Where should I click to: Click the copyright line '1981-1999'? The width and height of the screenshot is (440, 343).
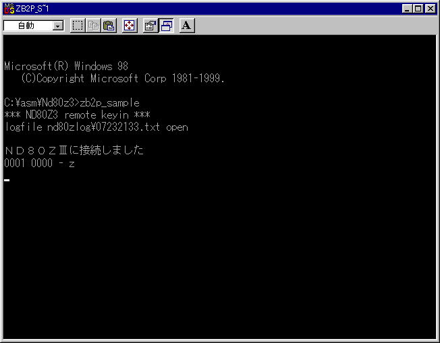[x=196, y=78]
